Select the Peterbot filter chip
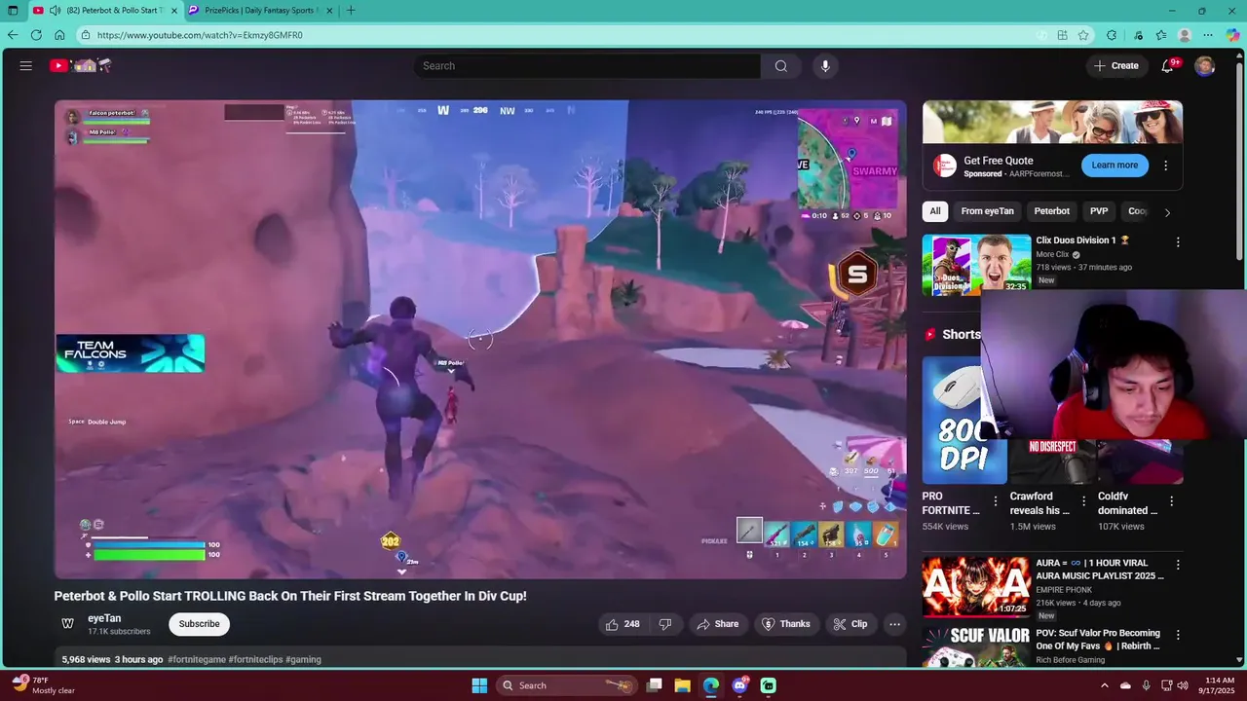This screenshot has width=1247, height=701. tap(1051, 211)
